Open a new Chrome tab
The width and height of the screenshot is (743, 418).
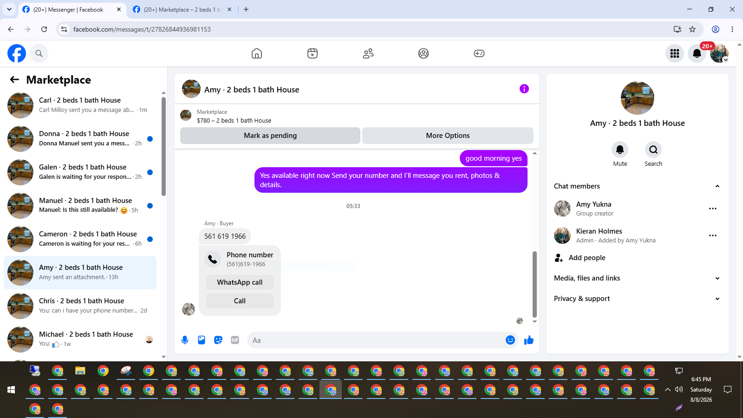coord(246,9)
